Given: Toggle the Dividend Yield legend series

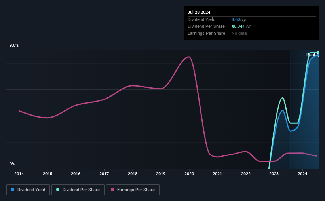Looking at the screenshot, I should 28,190.
